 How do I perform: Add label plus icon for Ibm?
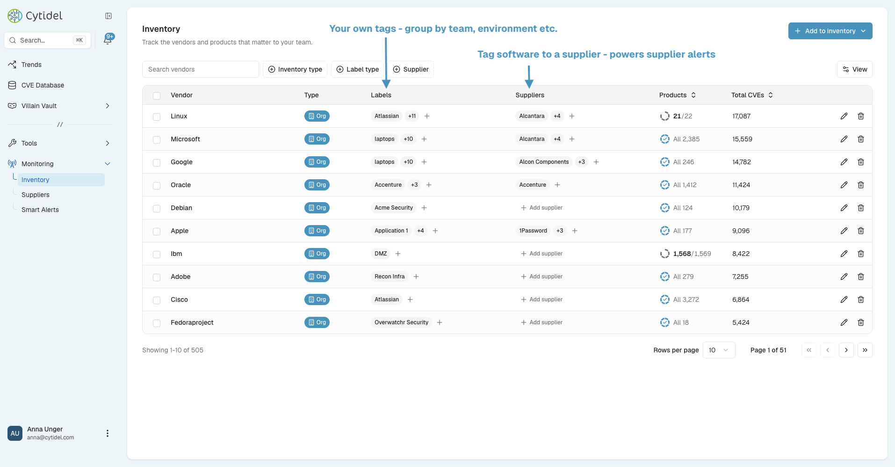pos(398,254)
